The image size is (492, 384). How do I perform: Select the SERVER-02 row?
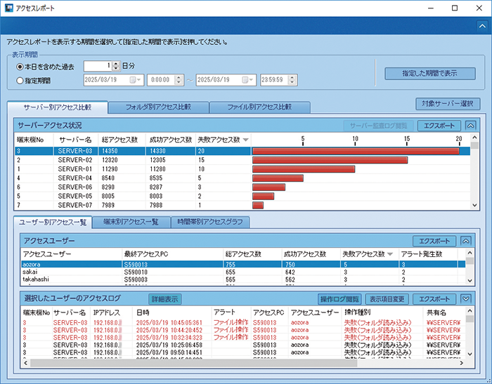pyautogui.click(x=242, y=160)
